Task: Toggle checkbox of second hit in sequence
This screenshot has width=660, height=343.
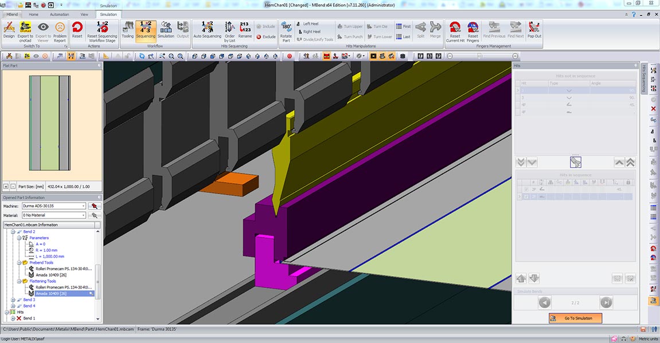Action: [x=527, y=196]
